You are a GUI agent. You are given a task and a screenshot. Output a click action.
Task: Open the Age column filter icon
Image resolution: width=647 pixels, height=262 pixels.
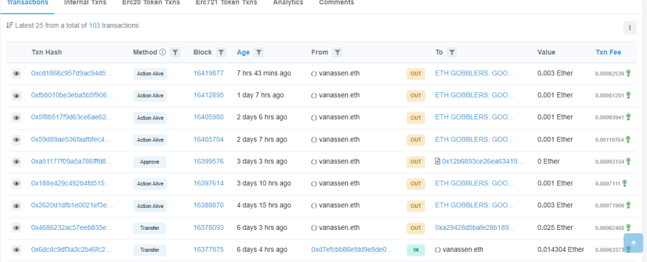pyautogui.click(x=259, y=53)
